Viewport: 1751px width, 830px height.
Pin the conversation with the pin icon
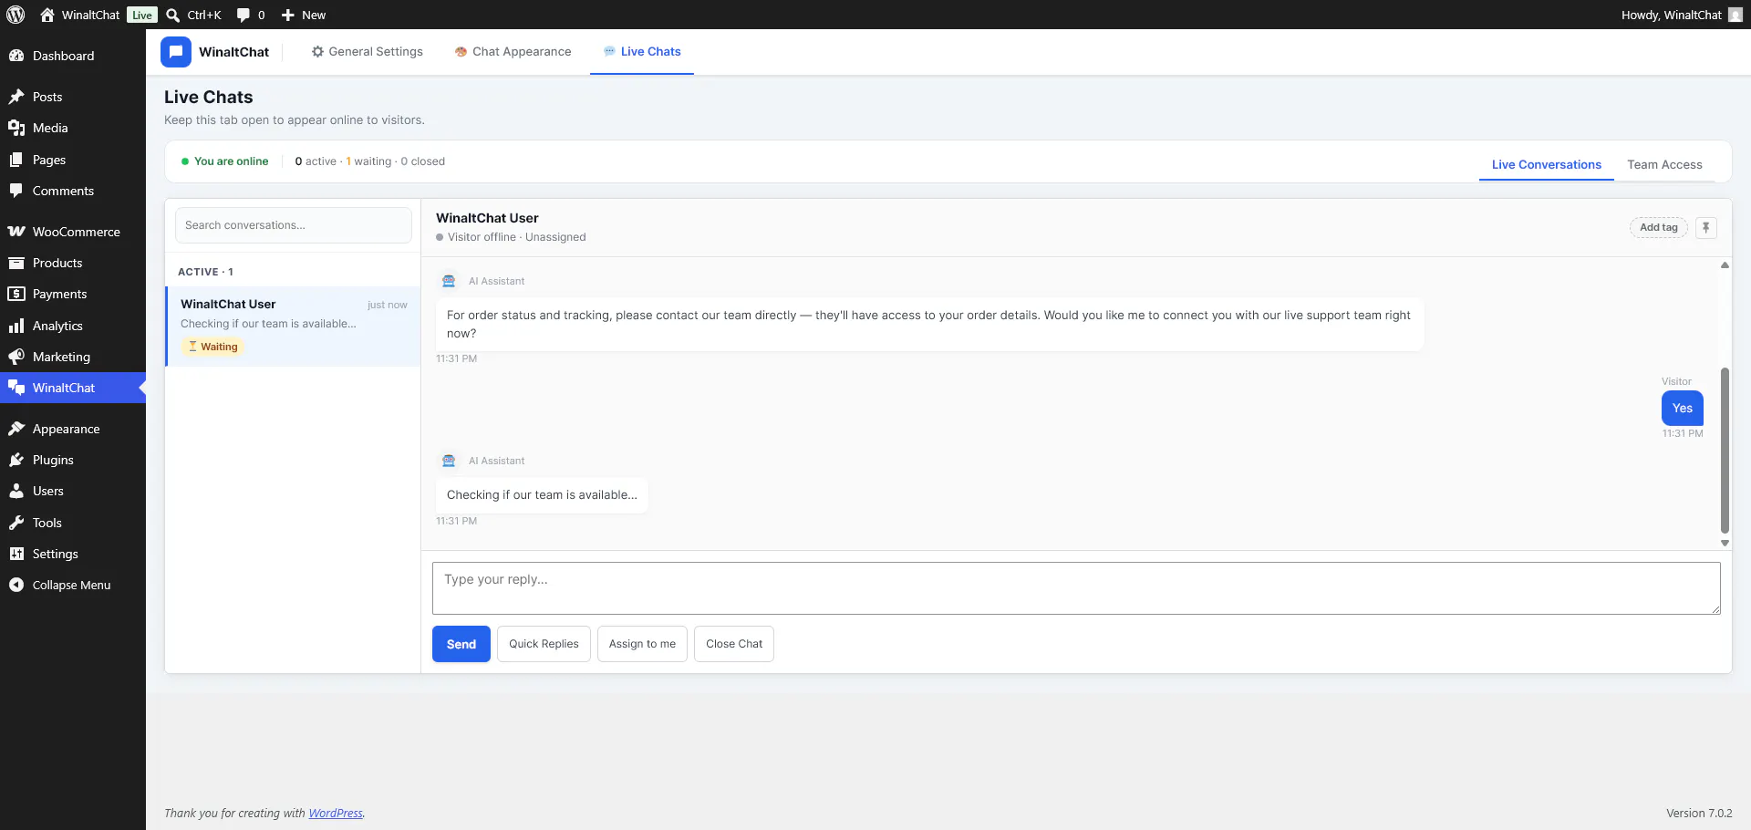point(1706,227)
